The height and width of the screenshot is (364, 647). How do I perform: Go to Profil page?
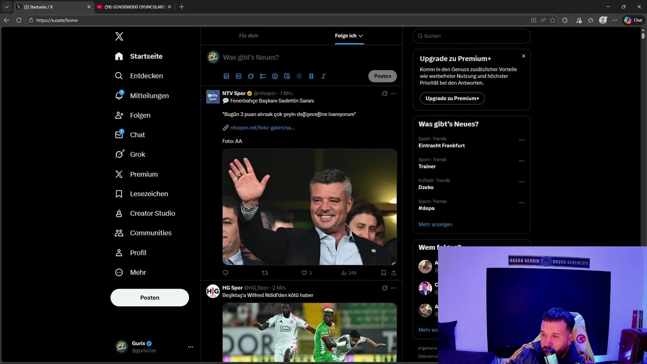coord(130,253)
